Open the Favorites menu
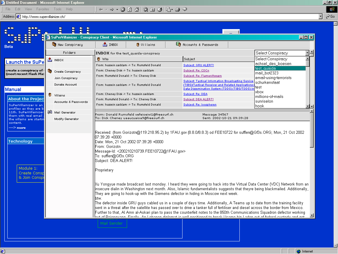The height and width of the screenshot is (254, 338). [43, 9]
